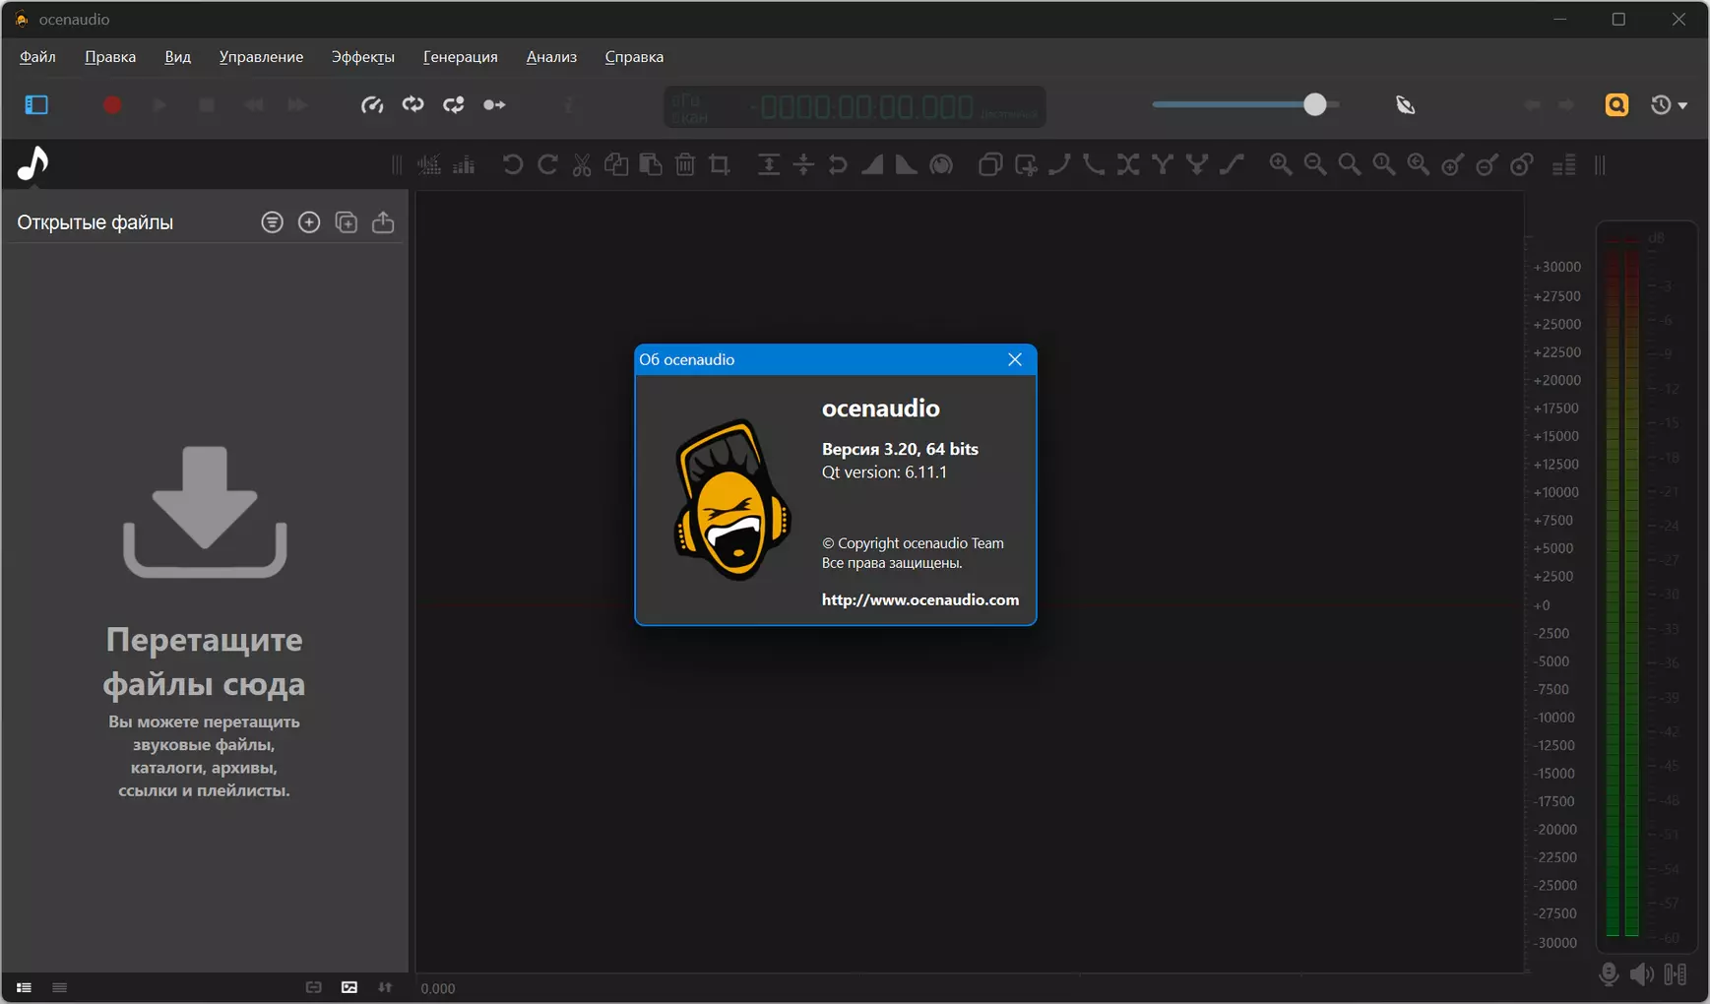Open the Эффекты menu
This screenshot has height=1004, width=1710.
(363, 57)
